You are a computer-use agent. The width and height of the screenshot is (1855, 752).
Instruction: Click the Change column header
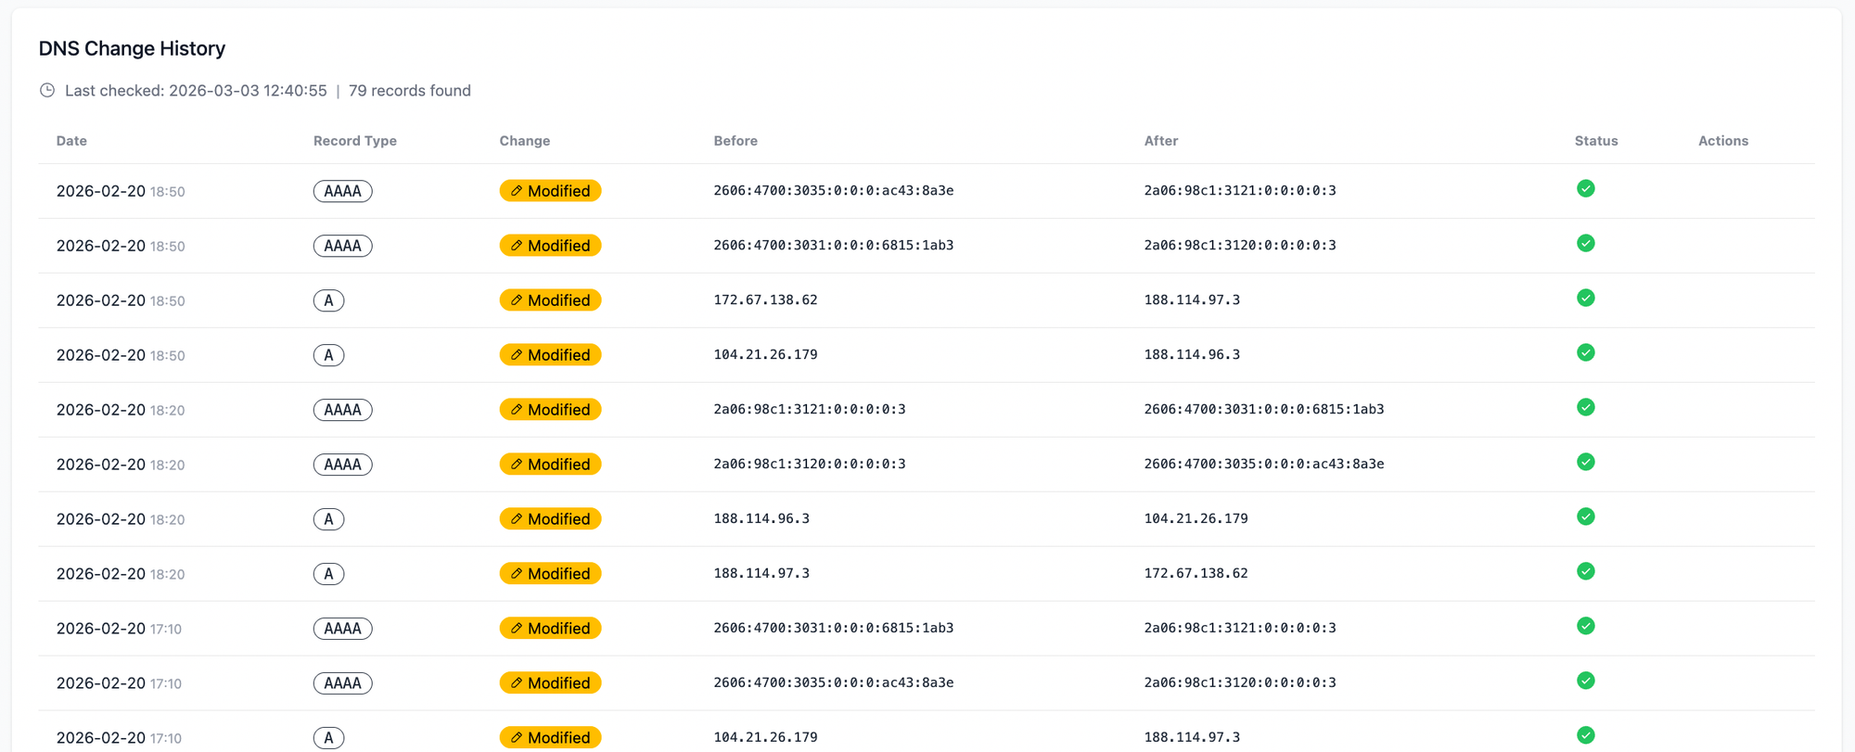[x=524, y=141]
